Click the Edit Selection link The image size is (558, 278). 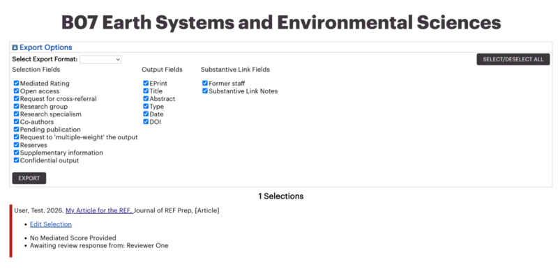click(51, 224)
